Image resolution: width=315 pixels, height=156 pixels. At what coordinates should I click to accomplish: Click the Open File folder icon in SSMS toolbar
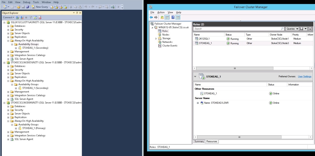click(18, 7)
